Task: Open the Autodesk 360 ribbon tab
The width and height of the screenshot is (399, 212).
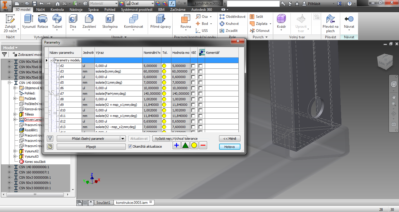Action: [202, 10]
